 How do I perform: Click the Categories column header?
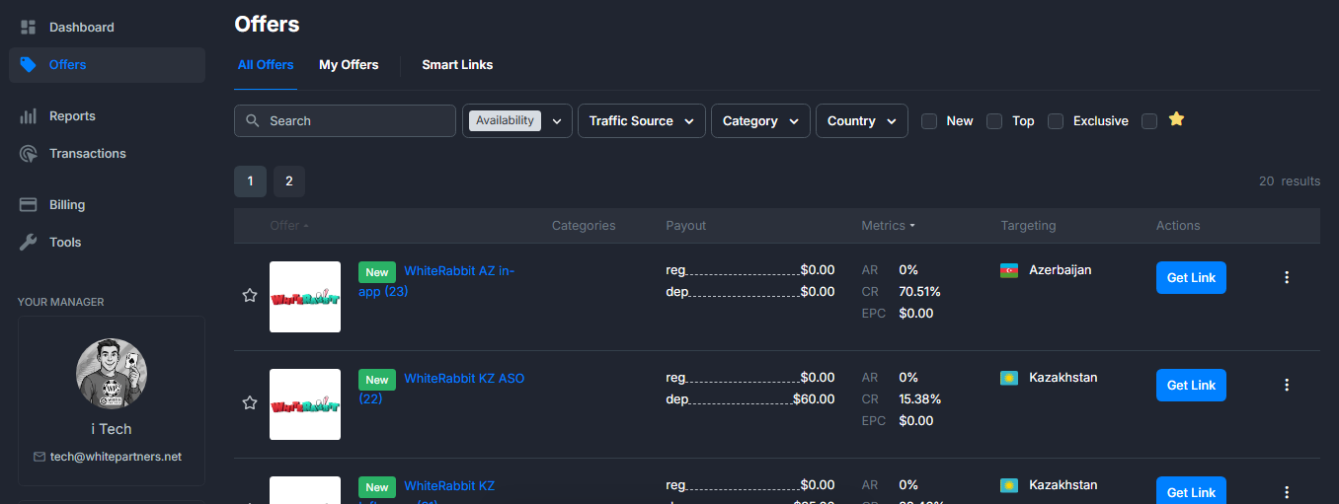(x=584, y=226)
